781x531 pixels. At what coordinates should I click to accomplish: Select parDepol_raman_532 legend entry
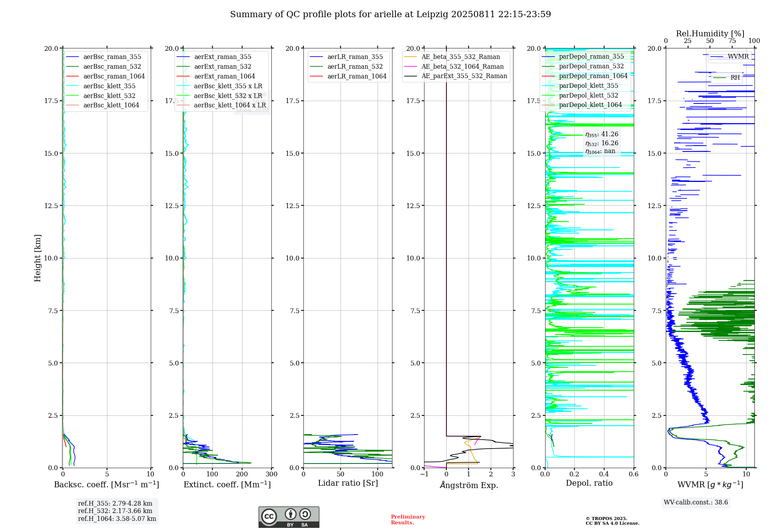pos(583,66)
